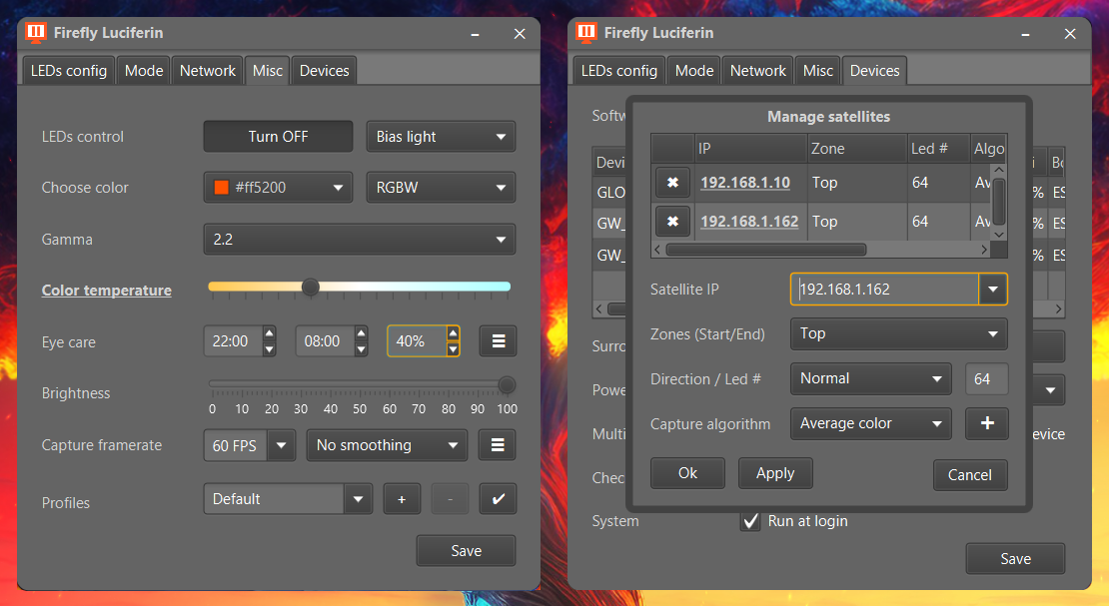
Task: Click satellites table horizontal scrollbar
Action: 766,250
